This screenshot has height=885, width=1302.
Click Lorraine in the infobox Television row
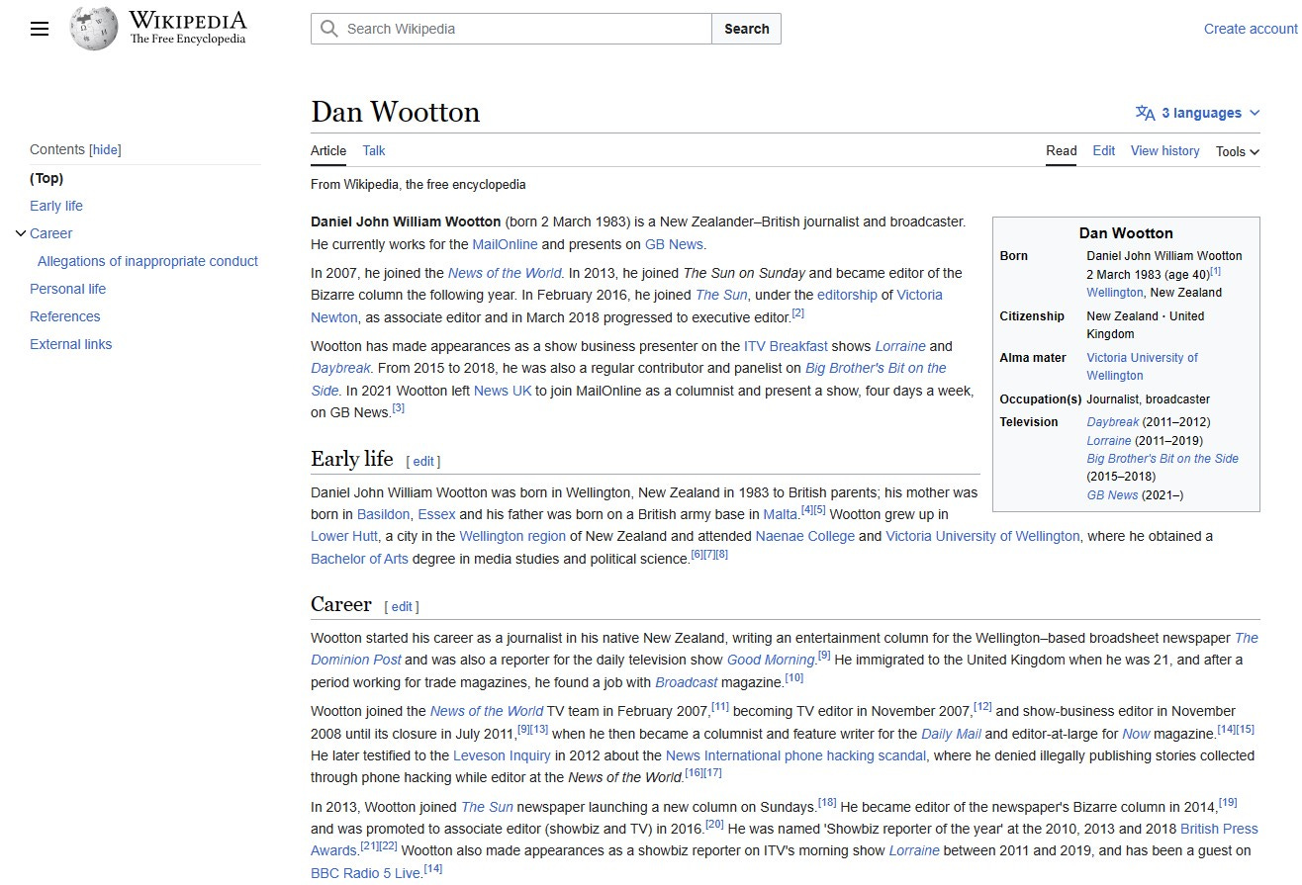click(x=1109, y=440)
